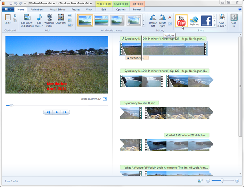Select What A Wonderful World - Lou... music track

(x=187, y=135)
